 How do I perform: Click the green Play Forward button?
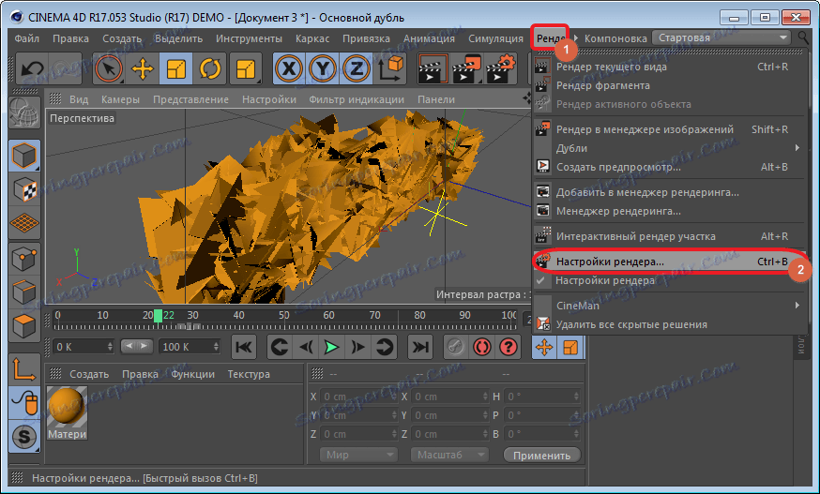pyautogui.click(x=331, y=347)
